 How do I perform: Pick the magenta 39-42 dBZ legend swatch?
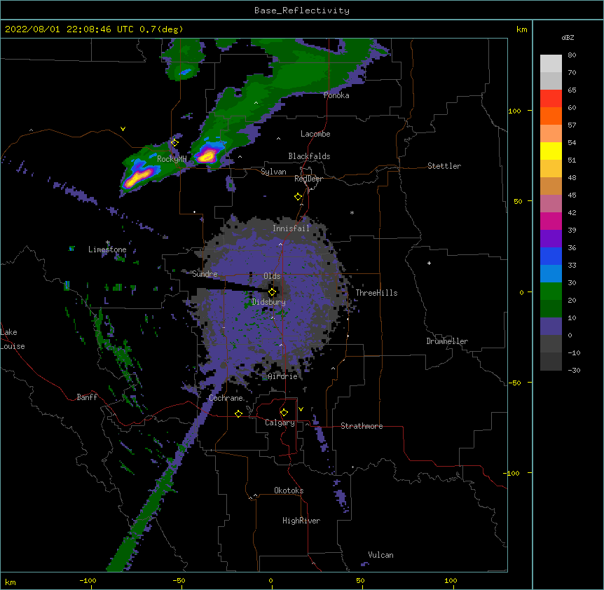click(x=551, y=221)
